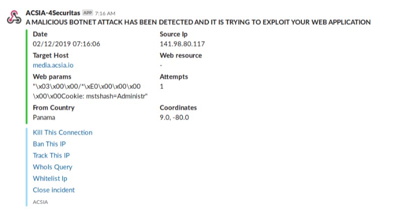Open the media.acsia.io target host link

click(53, 65)
